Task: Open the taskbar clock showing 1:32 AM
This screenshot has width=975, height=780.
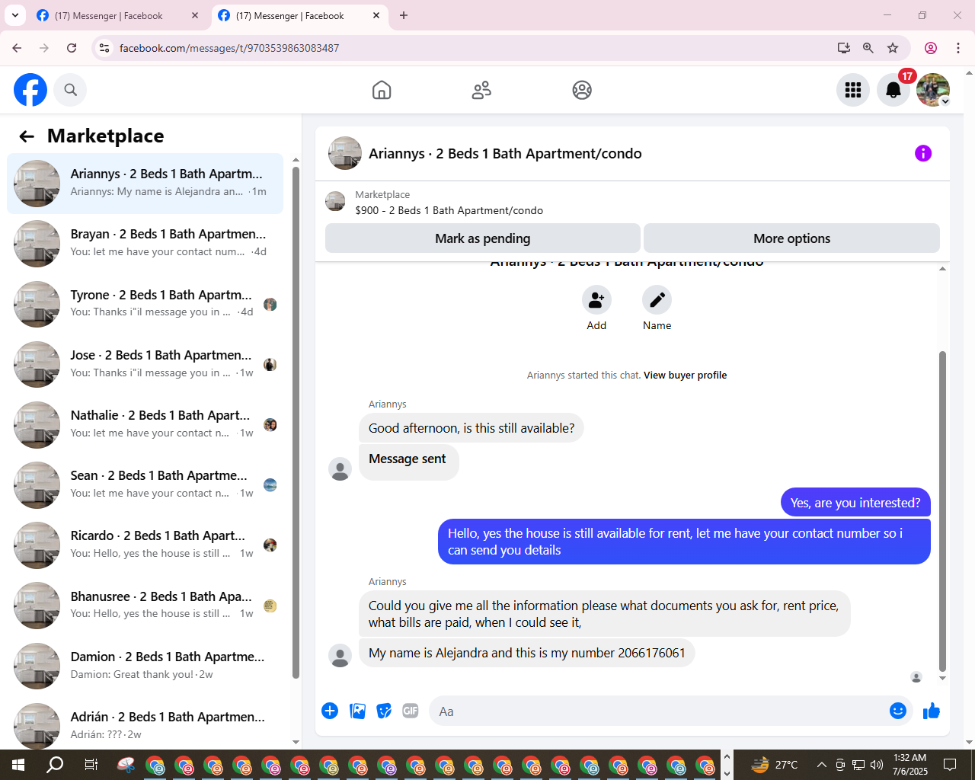Action: 910,765
